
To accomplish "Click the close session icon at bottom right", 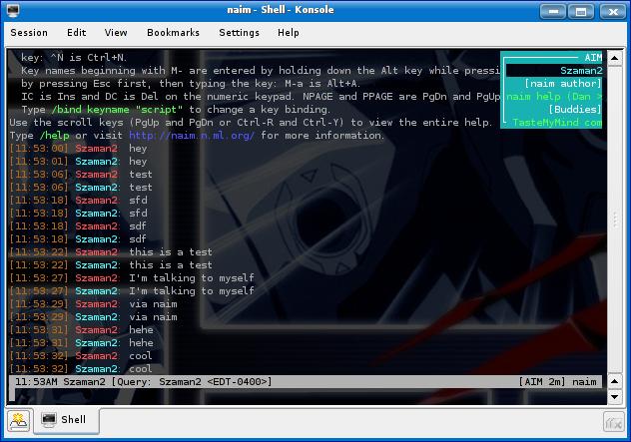I will point(615,422).
